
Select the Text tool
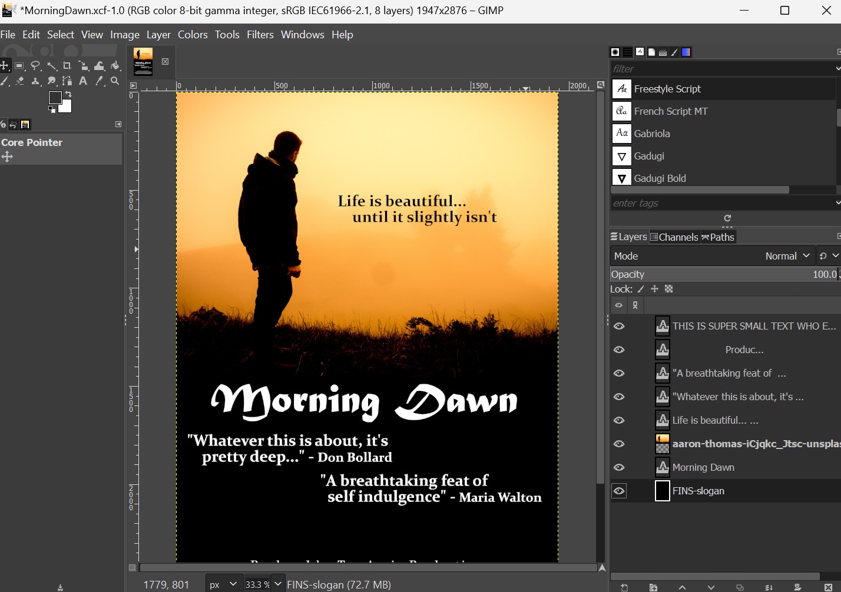(83, 81)
